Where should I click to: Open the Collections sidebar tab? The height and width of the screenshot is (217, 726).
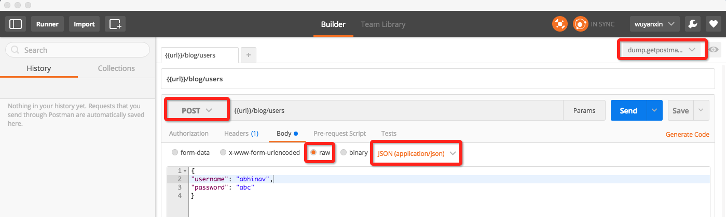[x=117, y=68]
